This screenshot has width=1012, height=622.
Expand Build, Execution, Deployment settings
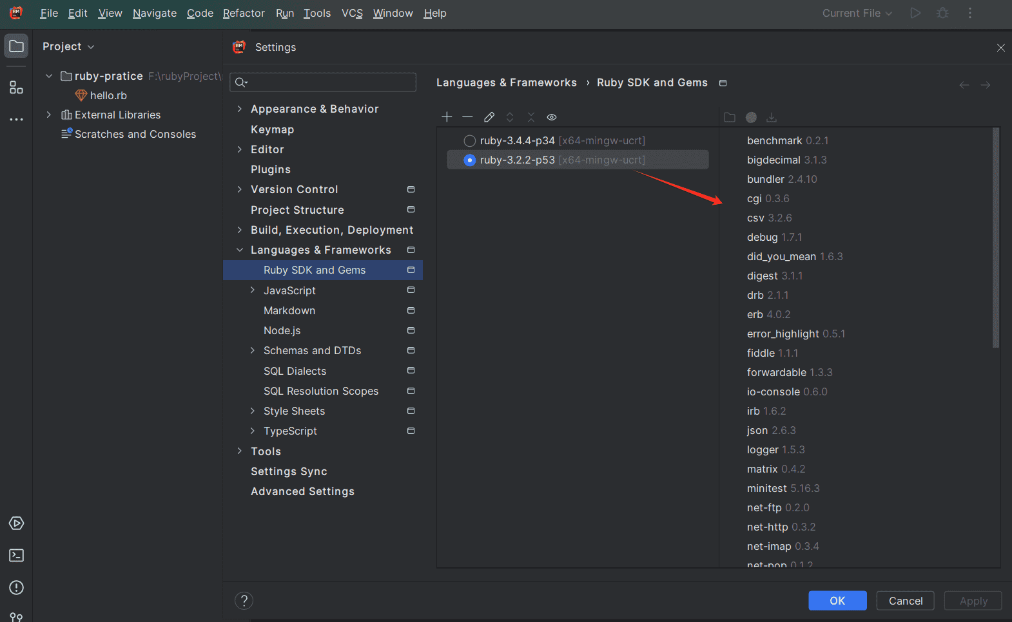click(239, 230)
